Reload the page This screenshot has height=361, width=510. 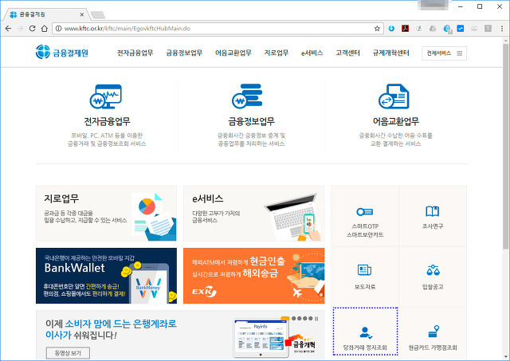pos(32,29)
